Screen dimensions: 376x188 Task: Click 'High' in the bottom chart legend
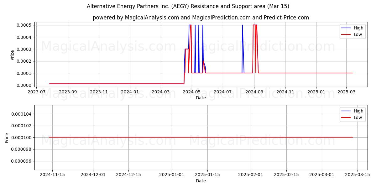tap(358, 111)
